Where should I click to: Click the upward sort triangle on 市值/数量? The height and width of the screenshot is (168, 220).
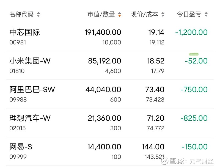pyautogui.click(x=119, y=12)
